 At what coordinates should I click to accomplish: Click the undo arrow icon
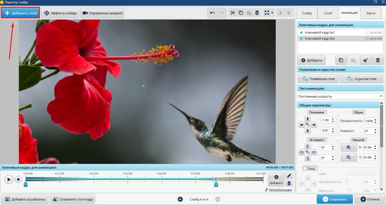click(213, 13)
